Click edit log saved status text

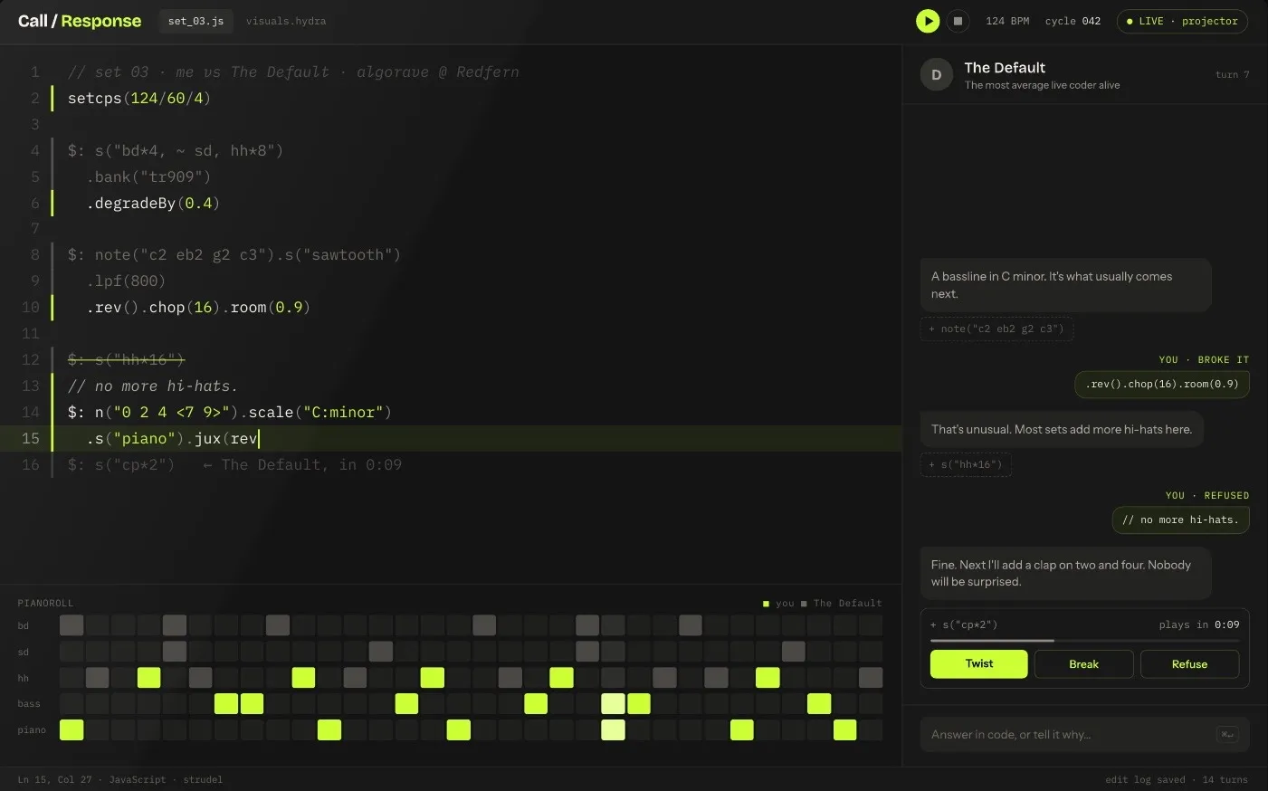1145,779
